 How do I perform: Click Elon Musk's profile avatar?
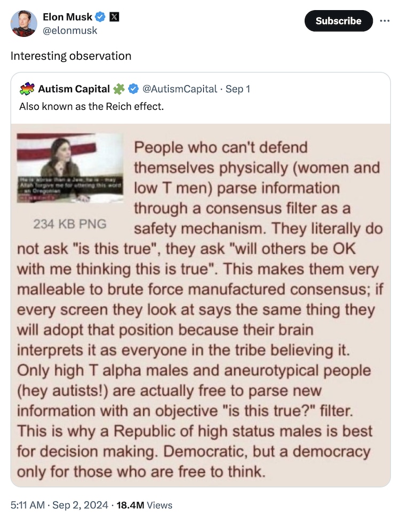click(x=24, y=23)
